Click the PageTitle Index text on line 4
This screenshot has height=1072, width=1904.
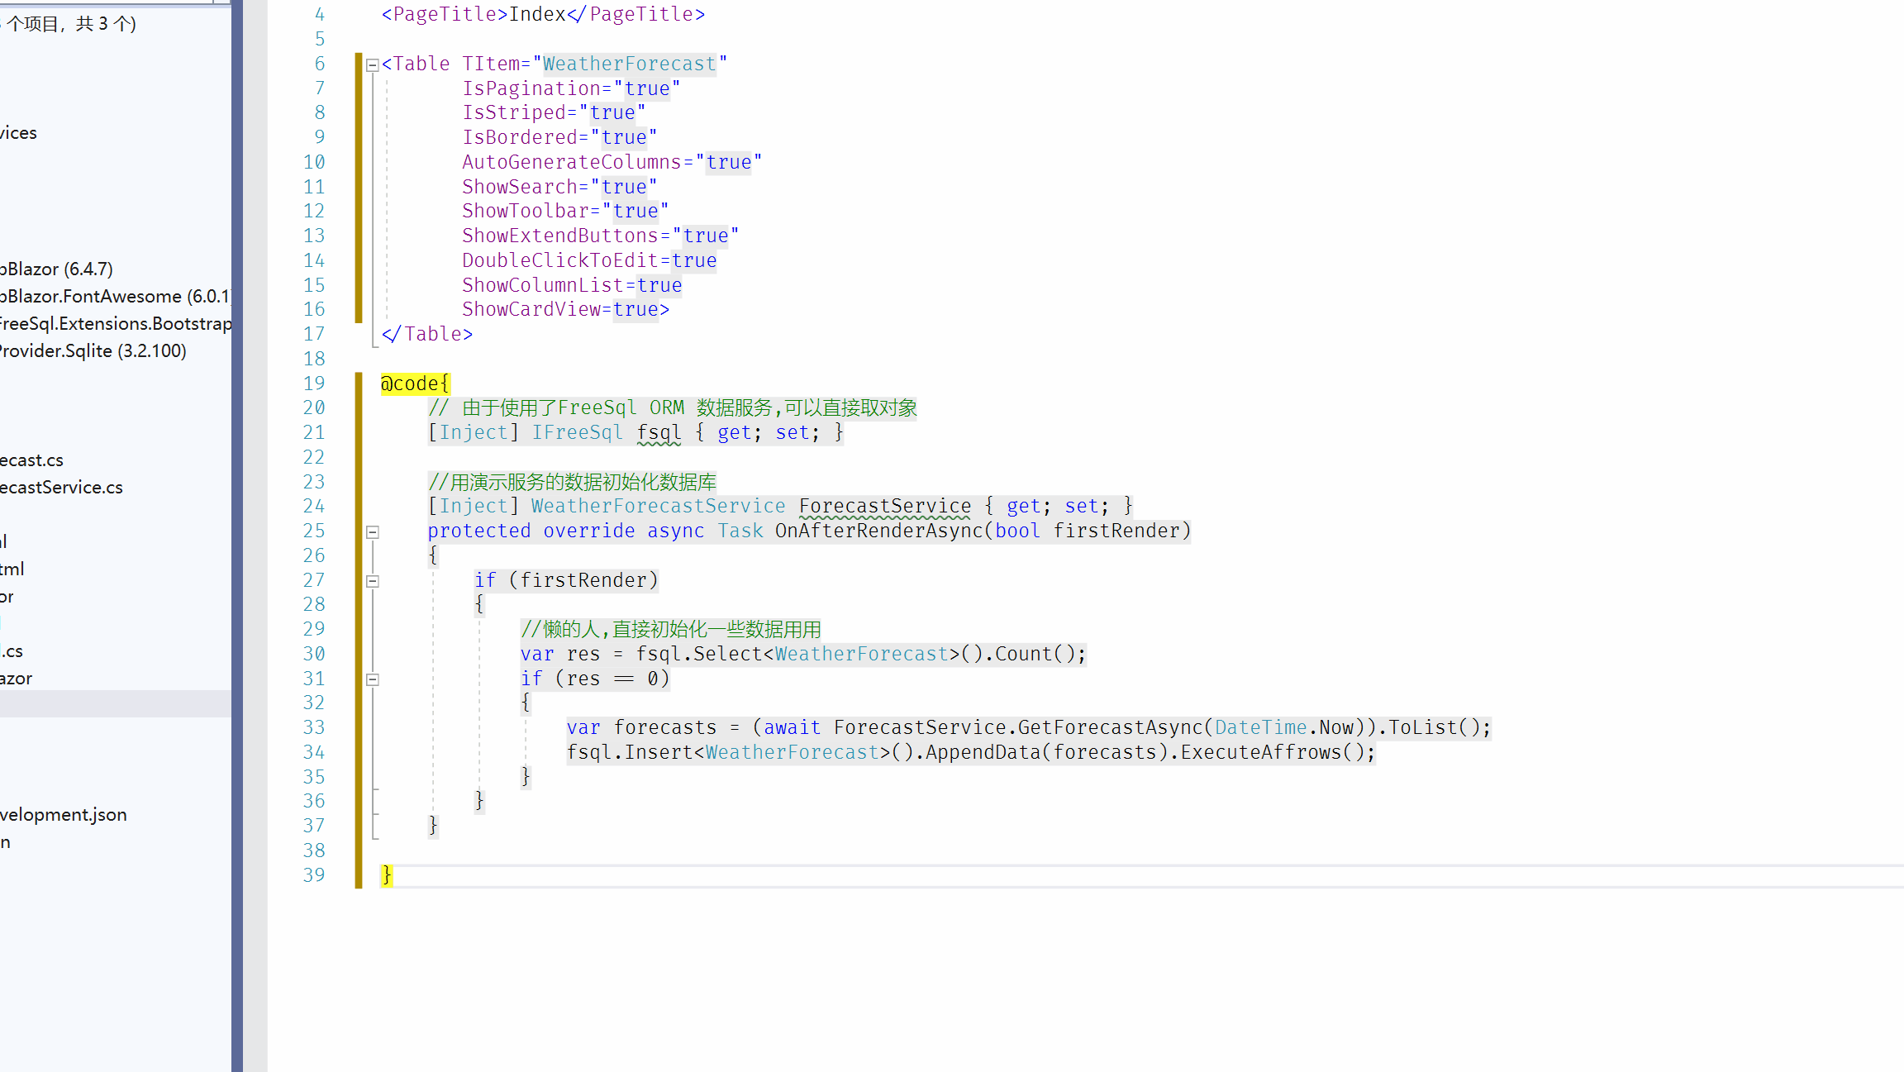537,14
